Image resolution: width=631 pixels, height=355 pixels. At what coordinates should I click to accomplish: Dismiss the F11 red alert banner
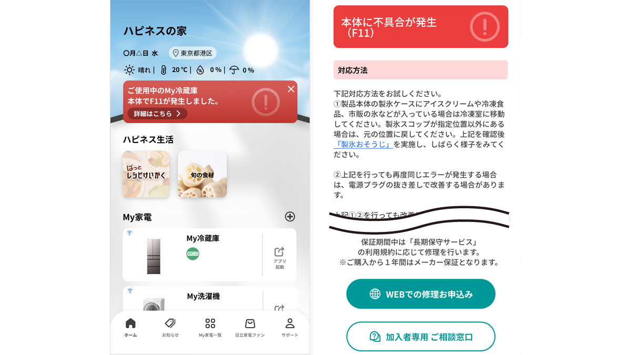pyautogui.click(x=291, y=89)
